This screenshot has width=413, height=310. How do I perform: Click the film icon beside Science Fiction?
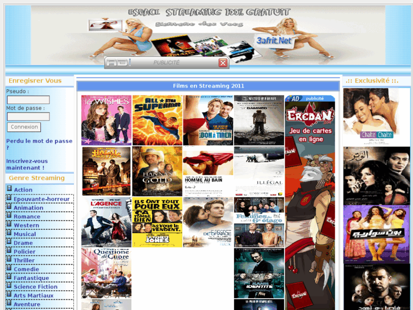(9, 285)
